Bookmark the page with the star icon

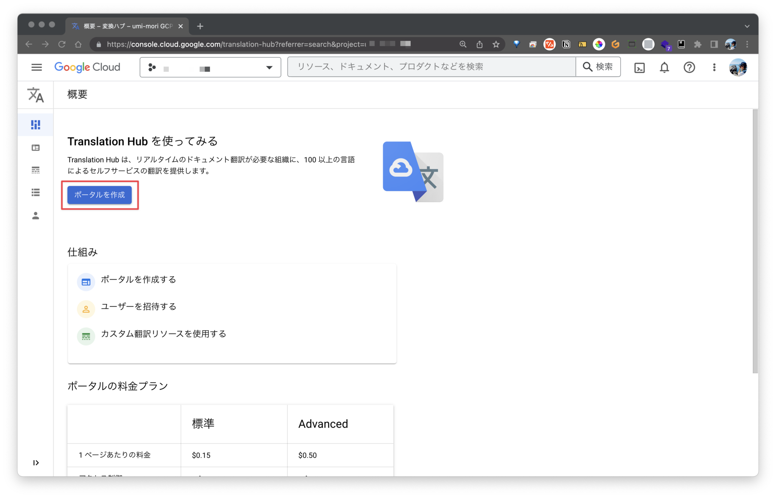tap(496, 44)
